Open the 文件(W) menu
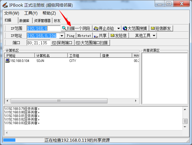This screenshot has width=192, height=145. pyautogui.click(x=12, y=13)
